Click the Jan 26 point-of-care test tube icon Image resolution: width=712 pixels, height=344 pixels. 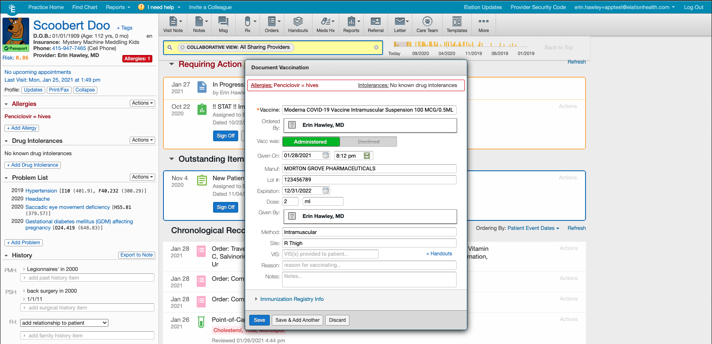pos(201,322)
